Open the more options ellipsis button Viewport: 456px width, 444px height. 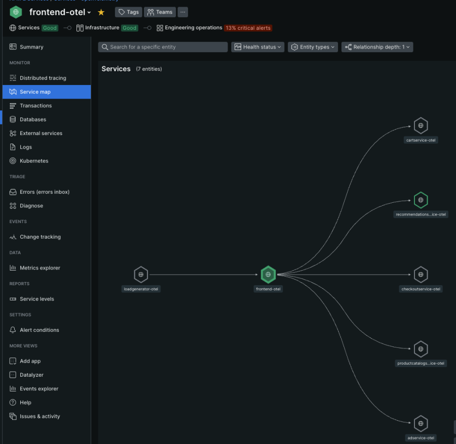(183, 12)
